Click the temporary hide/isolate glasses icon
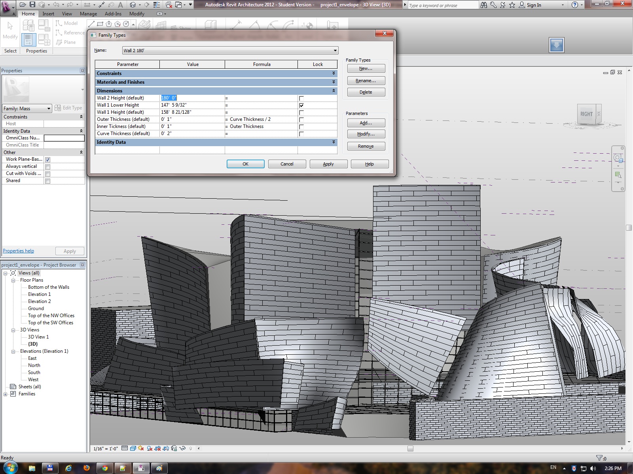Image resolution: width=633 pixels, height=474 pixels. (182, 448)
